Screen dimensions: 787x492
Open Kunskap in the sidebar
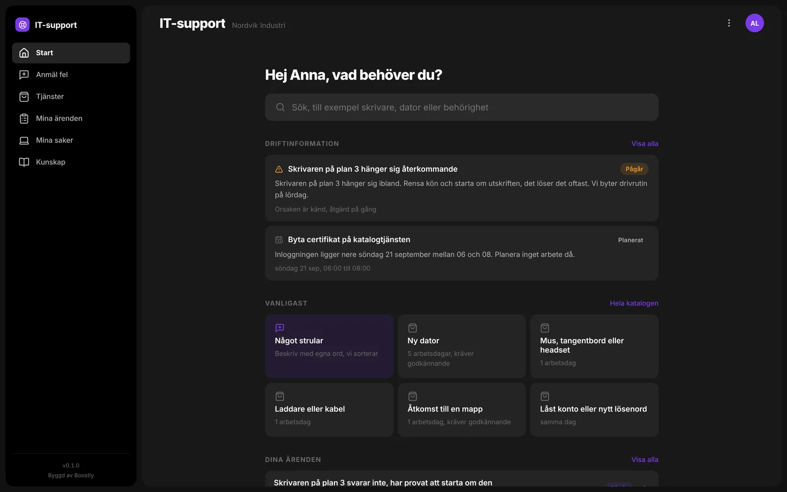pos(71,162)
